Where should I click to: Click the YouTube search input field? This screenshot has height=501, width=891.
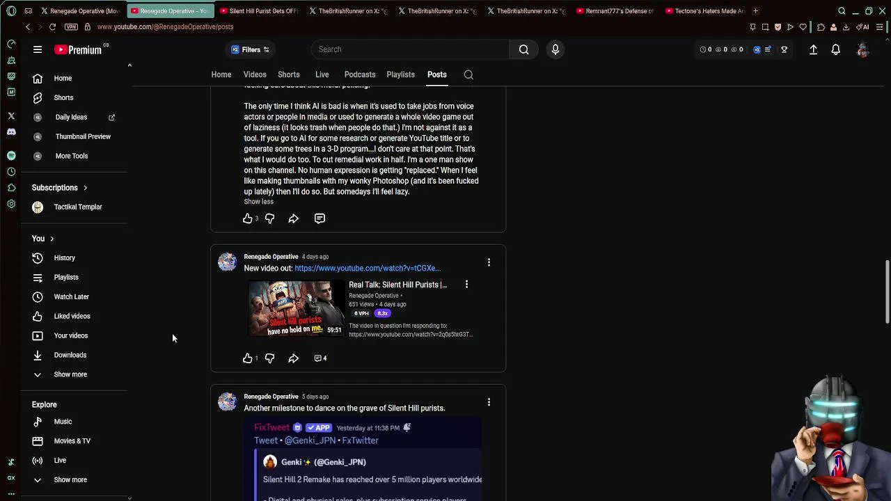410,49
